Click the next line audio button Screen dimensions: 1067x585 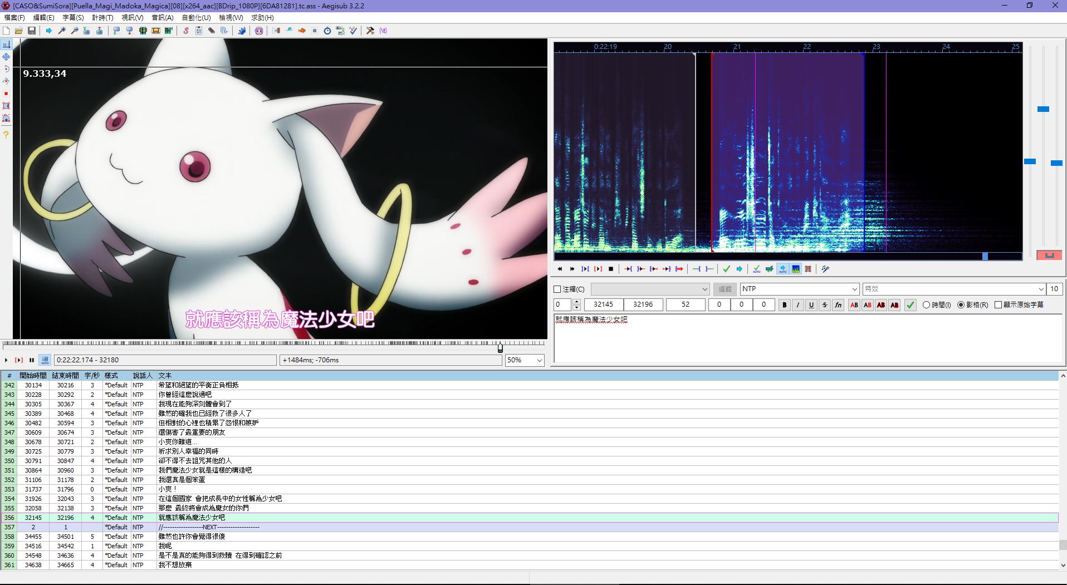tap(572, 269)
